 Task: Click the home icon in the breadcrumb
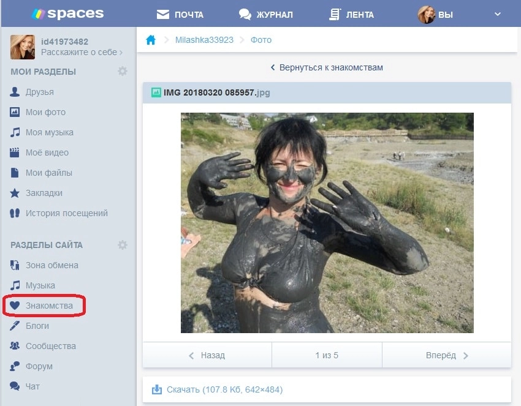pyautogui.click(x=151, y=39)
